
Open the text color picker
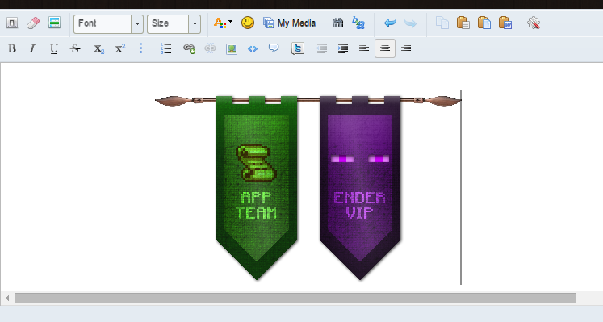tap(223, 23)
